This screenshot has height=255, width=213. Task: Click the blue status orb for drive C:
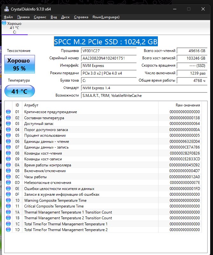4,23
